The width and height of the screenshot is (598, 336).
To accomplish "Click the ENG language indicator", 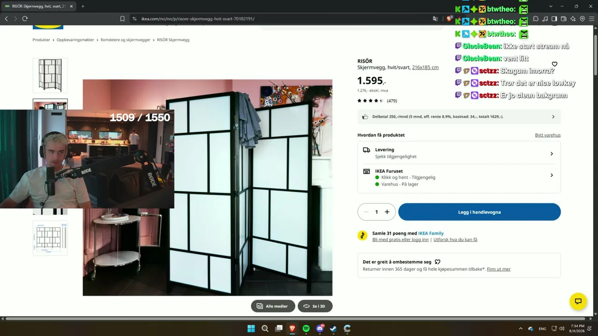I will coord(542,329).
